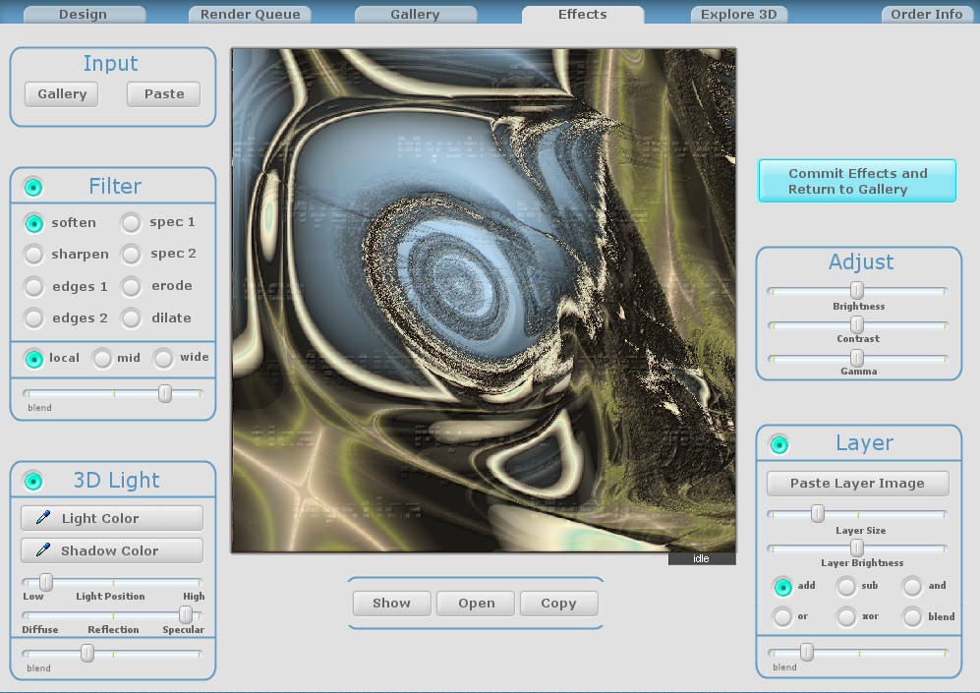Select the edges 1 filter option
980x693 pixels.
click(x=34, y=287)
